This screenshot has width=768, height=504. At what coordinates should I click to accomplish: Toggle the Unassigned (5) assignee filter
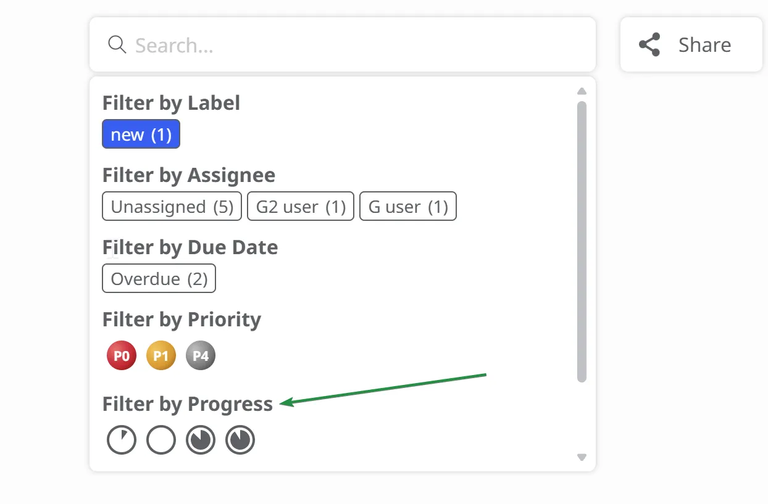[172, 207]
